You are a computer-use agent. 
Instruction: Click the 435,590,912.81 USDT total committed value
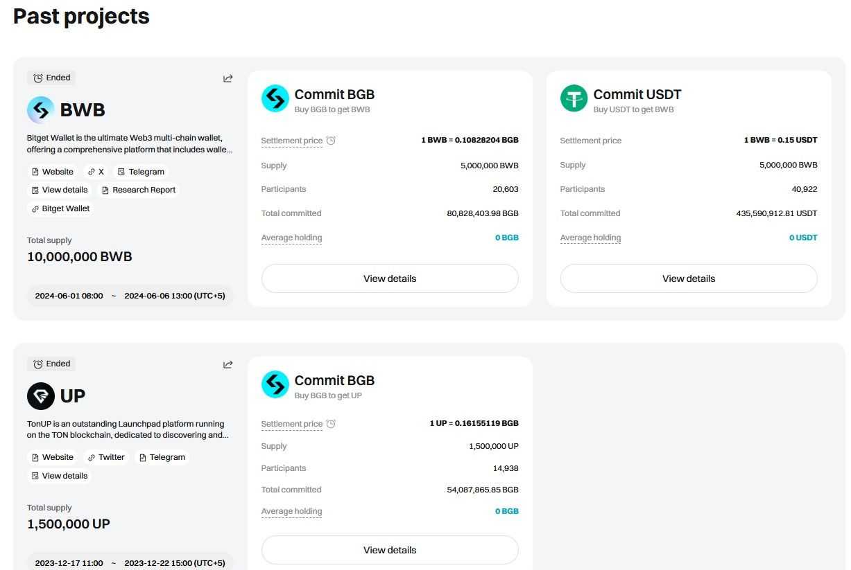pos(777,213)
